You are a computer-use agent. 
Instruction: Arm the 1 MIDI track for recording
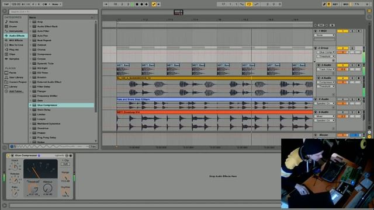coord(358,31)
